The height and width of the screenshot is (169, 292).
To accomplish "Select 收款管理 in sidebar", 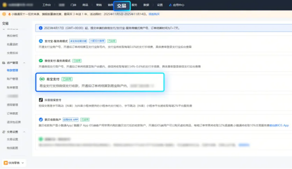I will pyautogui.click(x=13, y=70).
